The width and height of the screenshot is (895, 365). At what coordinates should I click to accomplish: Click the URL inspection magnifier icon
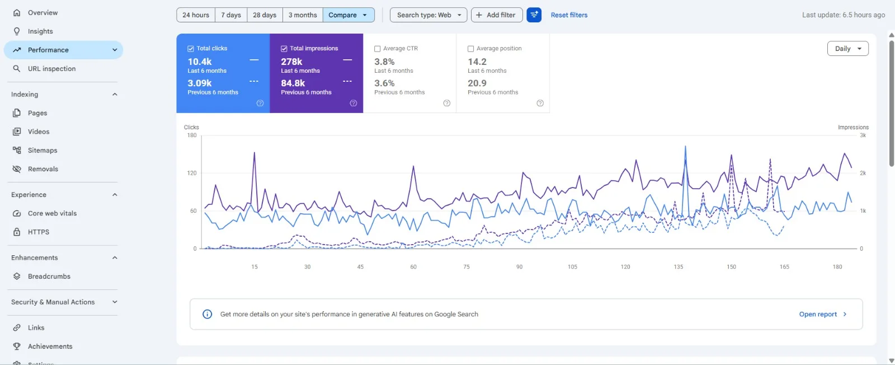point(17,68)
